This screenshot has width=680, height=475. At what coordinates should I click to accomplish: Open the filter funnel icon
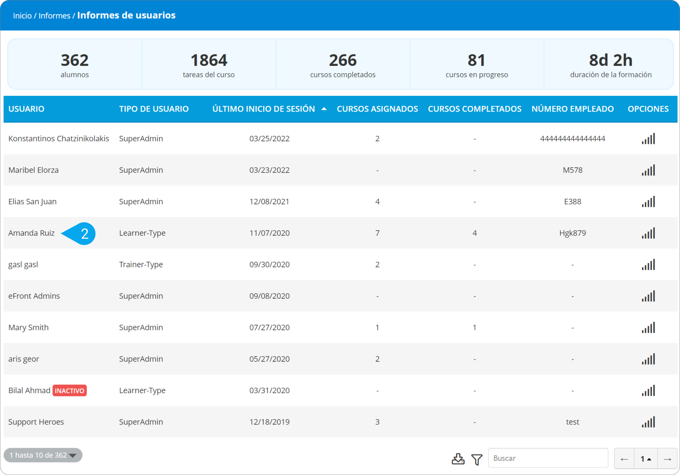(477, 459)
